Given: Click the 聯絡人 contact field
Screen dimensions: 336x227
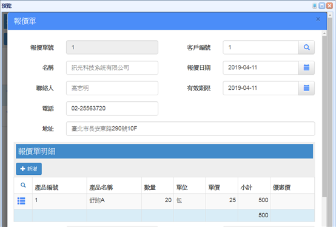Looking at the screenshot, I should (112, 88).
